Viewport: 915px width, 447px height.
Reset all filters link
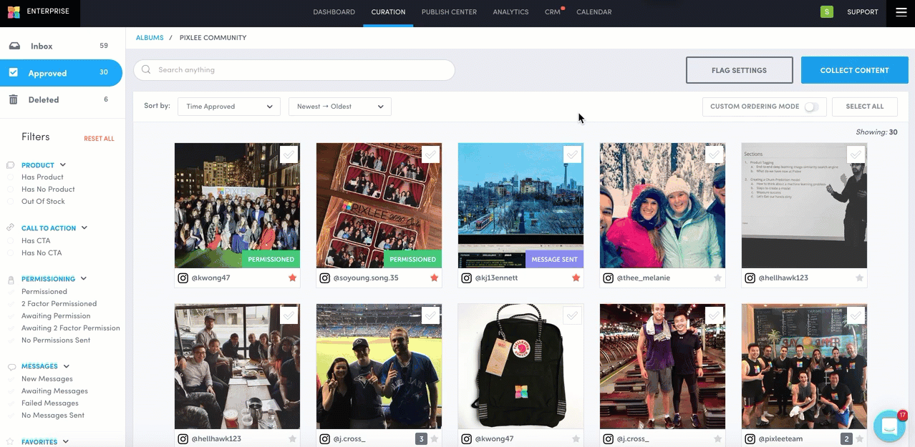click(x=99, y=139)
